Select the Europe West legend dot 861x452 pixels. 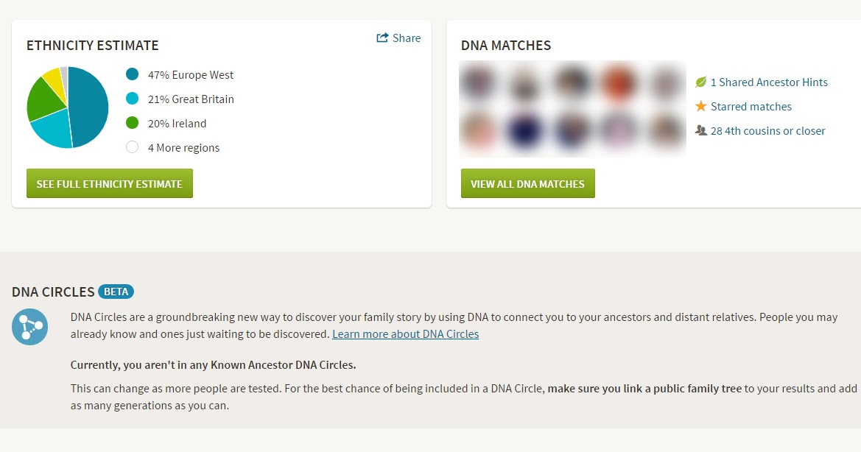(x=132, y=74)
